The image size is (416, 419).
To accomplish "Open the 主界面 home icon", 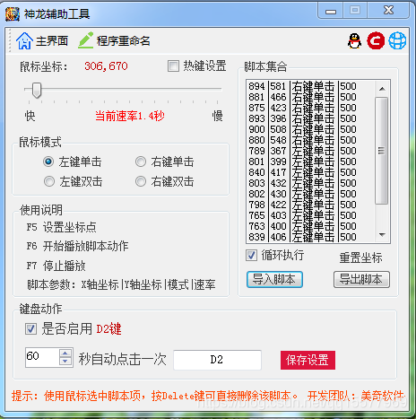I will tap(24, 40).
